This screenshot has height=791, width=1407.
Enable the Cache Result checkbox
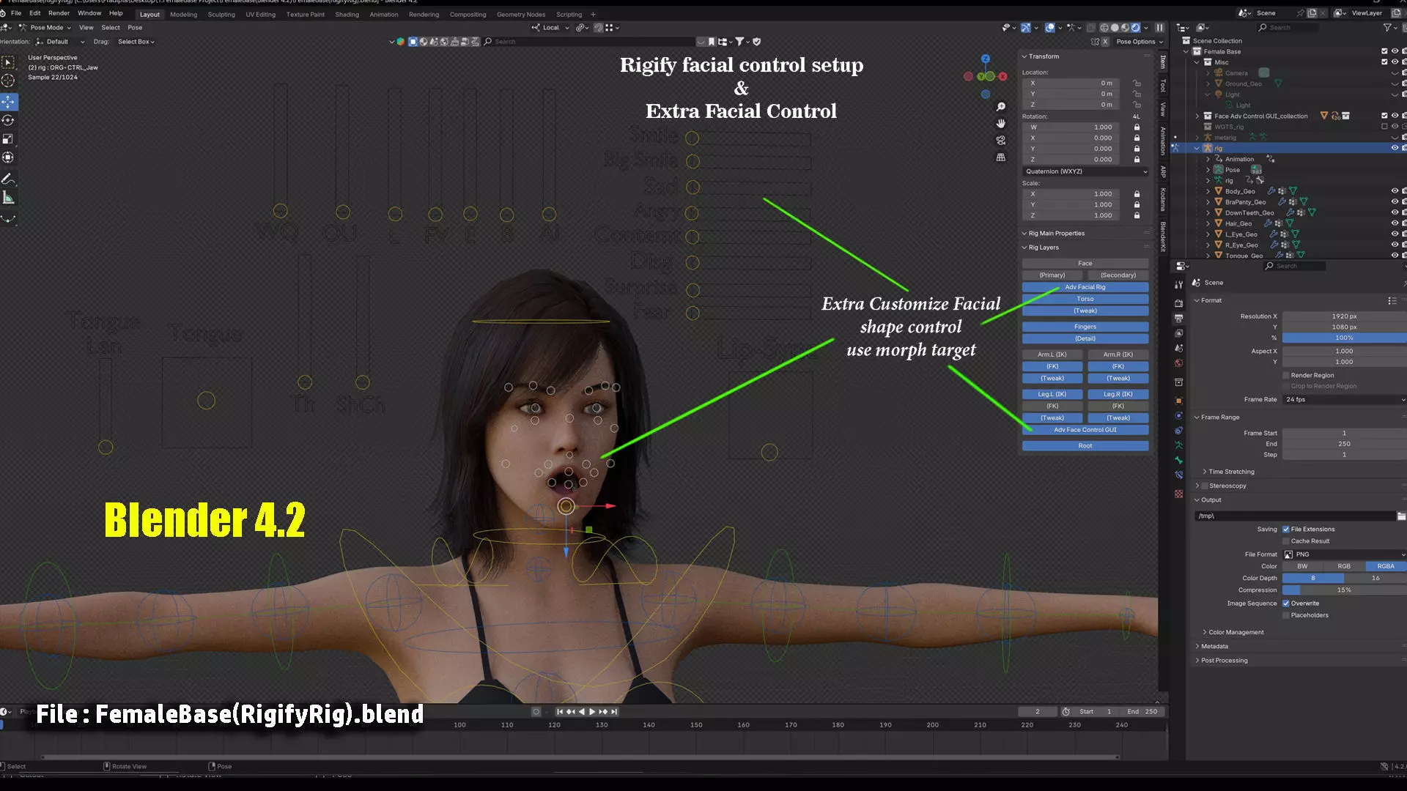coord(1286,541)
